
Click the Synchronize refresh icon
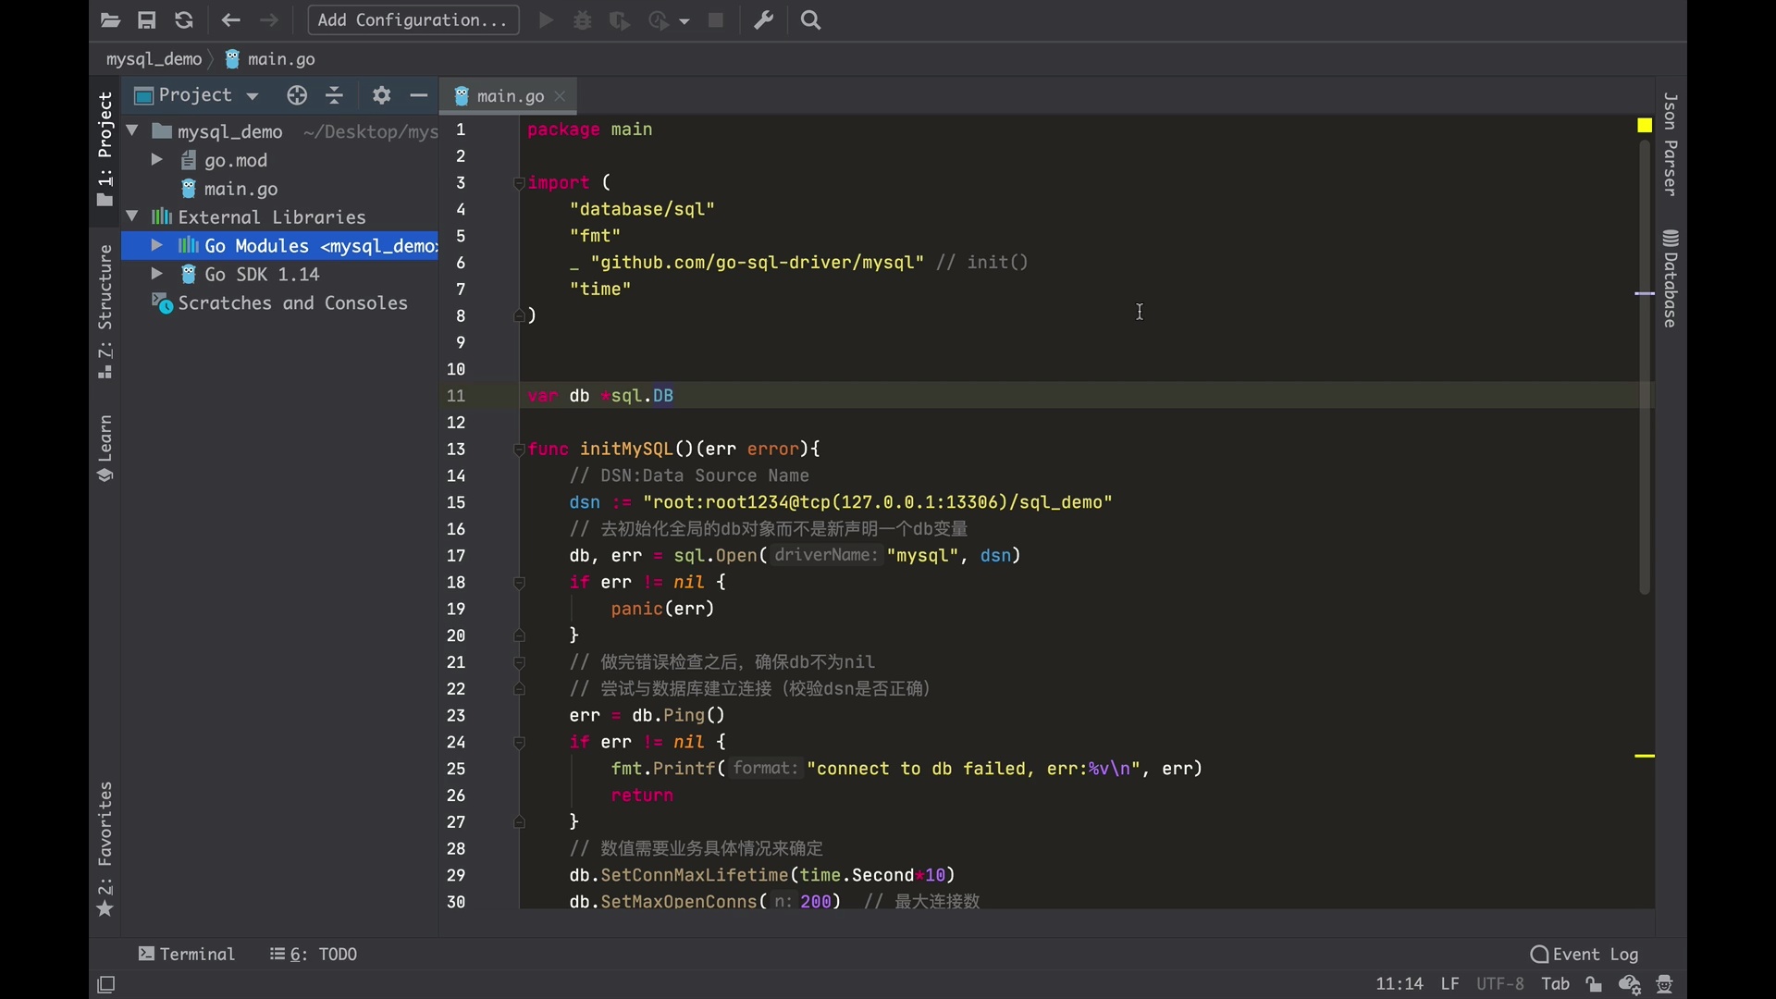point(184,20)
